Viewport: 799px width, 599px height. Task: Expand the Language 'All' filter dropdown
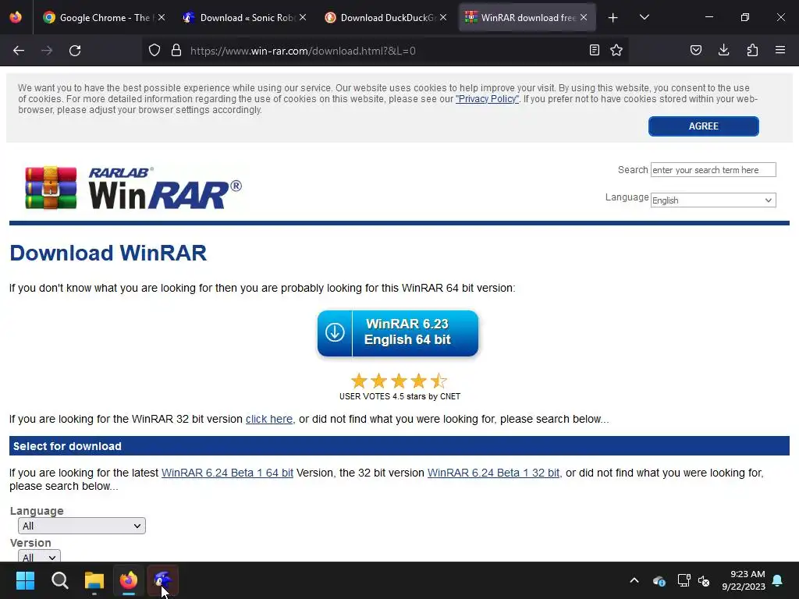tap(81, 526)
